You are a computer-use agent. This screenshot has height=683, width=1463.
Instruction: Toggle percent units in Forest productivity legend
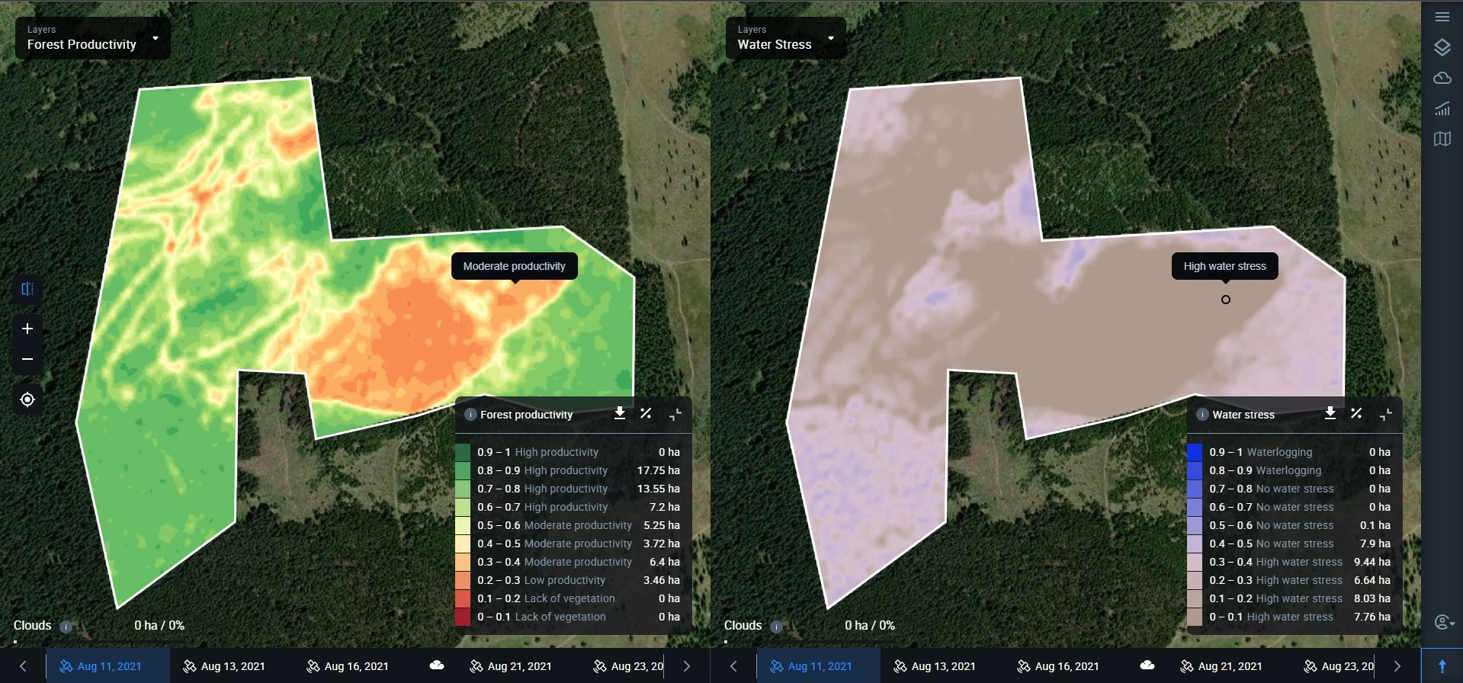[x=646, y=413]
